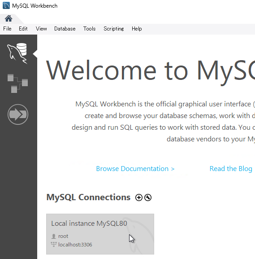255x259 pixels.
Task: Open the Edit menu
Action: click(x=23, y=29)
